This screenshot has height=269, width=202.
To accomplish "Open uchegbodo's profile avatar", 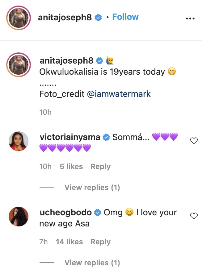I will 19,217.
